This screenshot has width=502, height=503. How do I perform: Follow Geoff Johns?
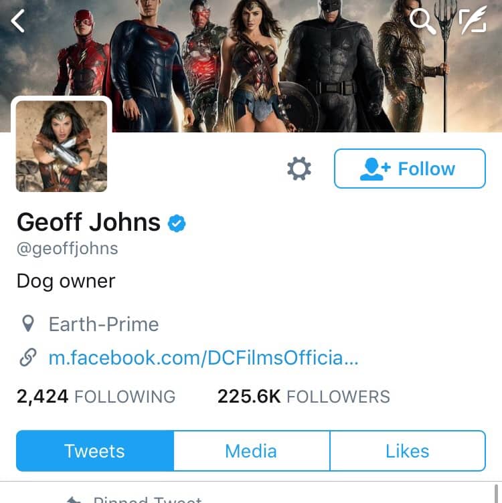click(x=410, y=169)
